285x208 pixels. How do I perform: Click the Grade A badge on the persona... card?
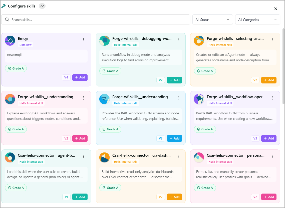point(205,188)
